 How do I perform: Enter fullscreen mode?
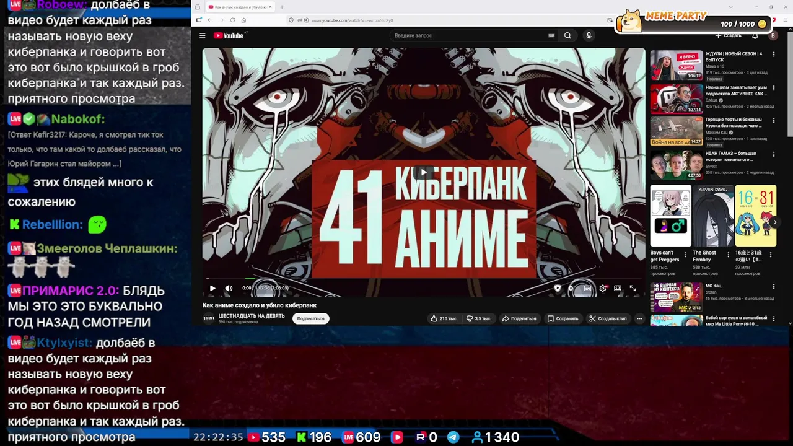(633, 288)
